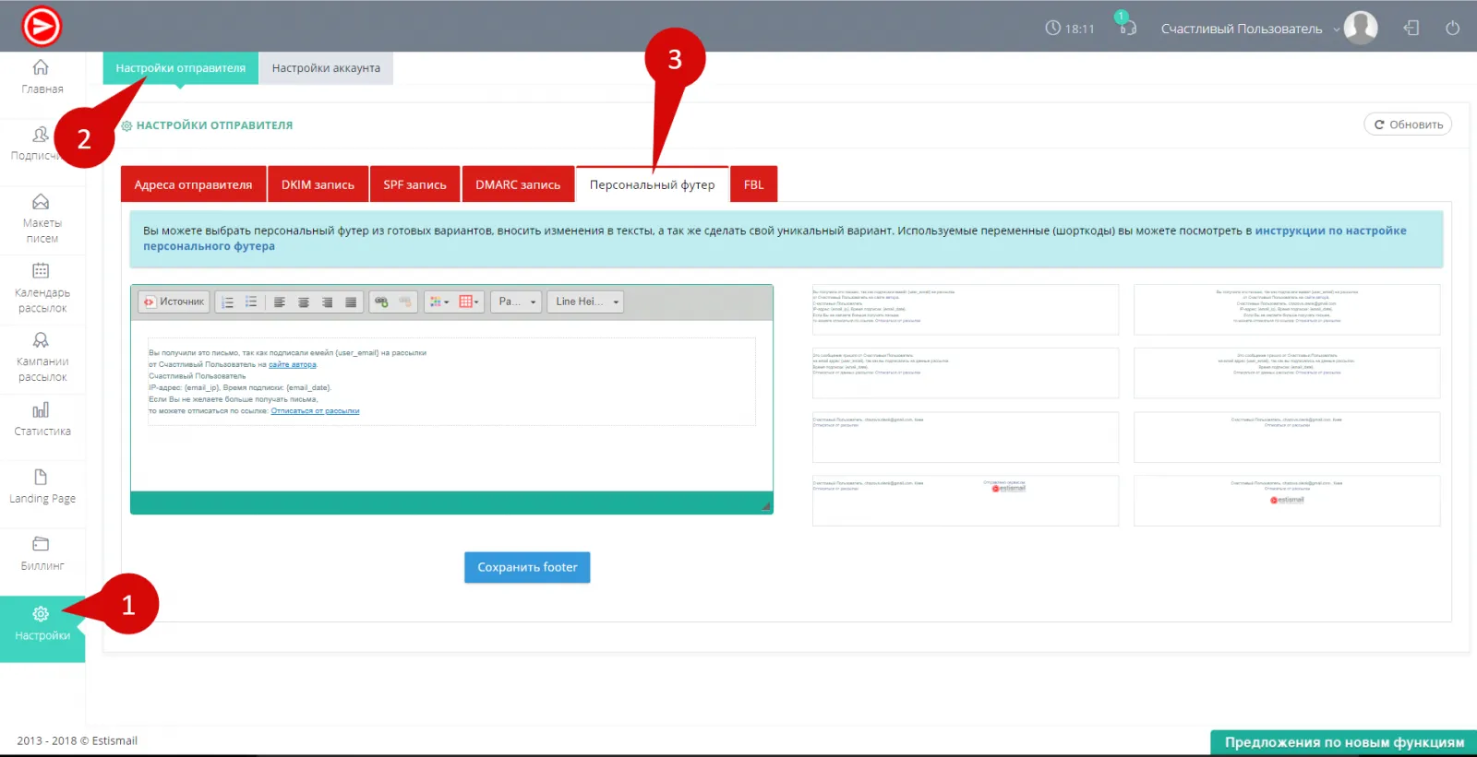Select the footer template thumbnail with estismail logo

click(965, 501)
